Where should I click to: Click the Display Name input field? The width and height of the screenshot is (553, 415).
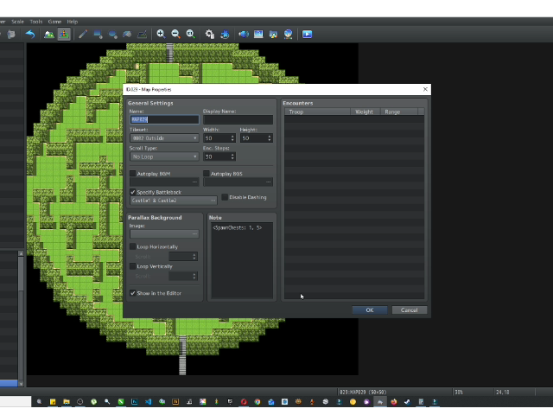tap(238, 119)
